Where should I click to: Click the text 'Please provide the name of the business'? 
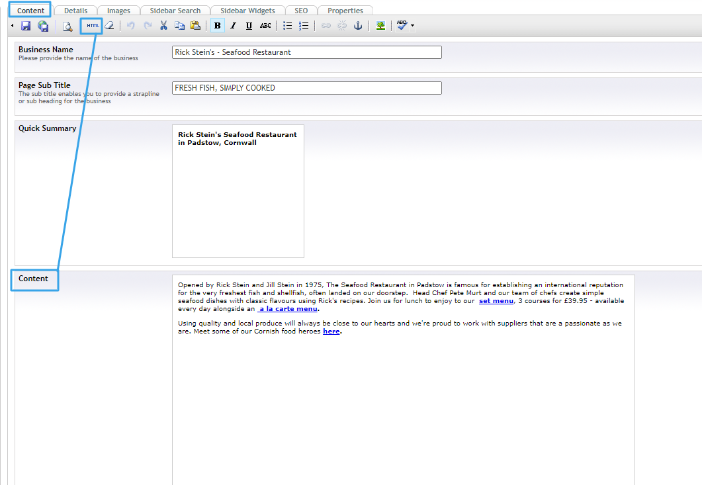click(x=78, y=58)
